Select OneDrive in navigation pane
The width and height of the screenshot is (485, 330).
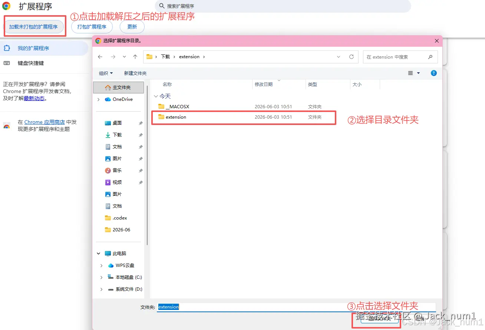pos(119,99)
